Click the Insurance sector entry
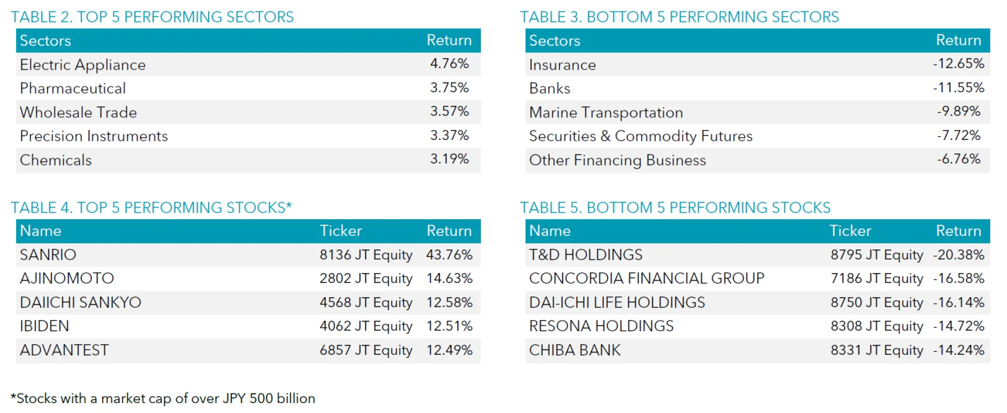 pos(562,64)
